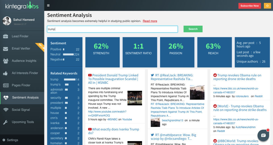Open What exactly does Ivanka Trump do post

click(x=113, y=131)
